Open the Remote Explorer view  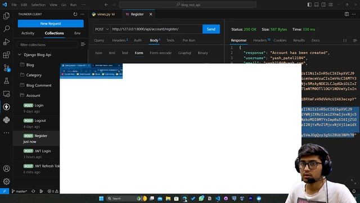click(6, 94)
